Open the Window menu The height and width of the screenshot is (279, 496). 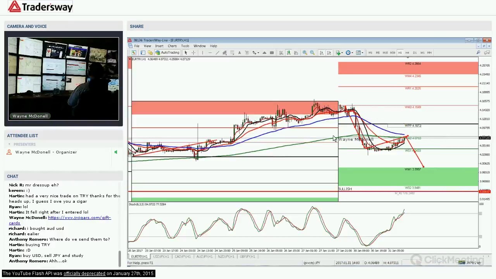pyautogui.click(x=200, y=46)
